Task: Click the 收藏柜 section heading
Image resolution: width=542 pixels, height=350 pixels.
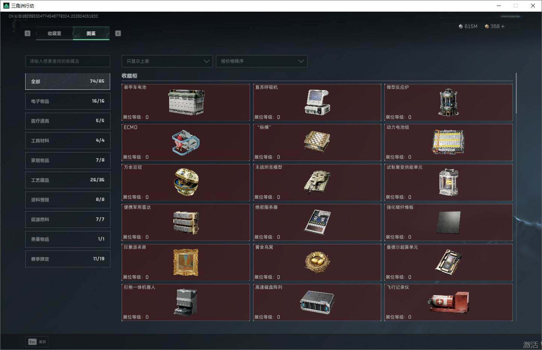Action: [x=129, y=76]
